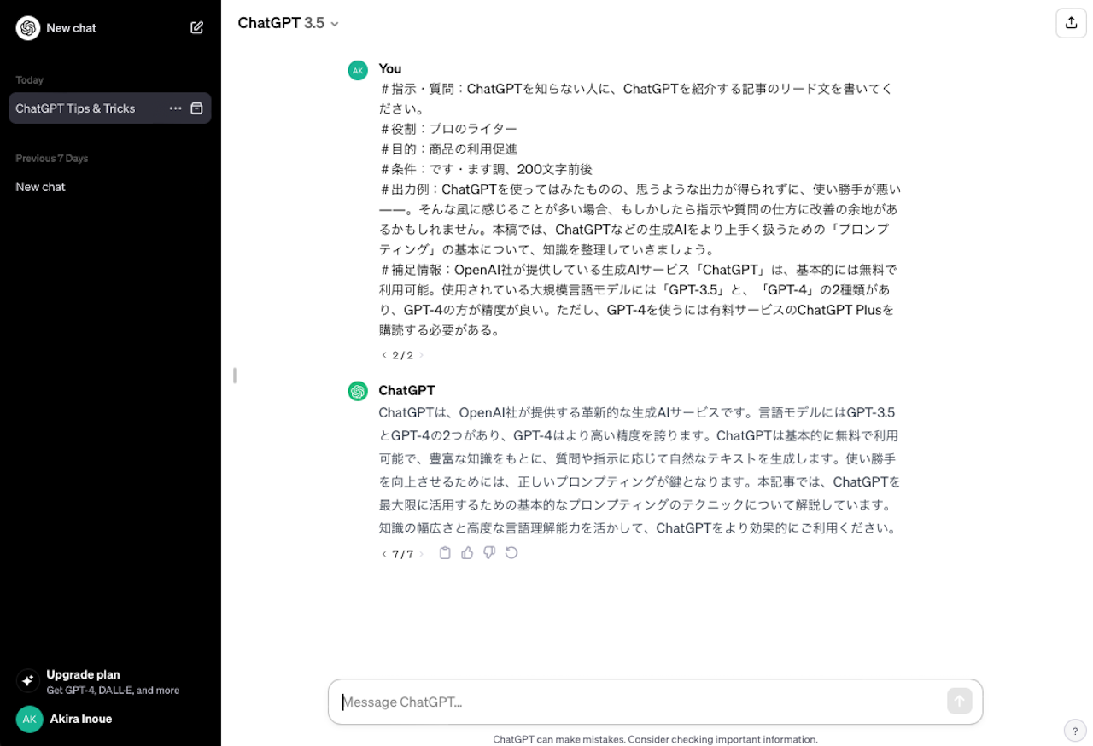Open the ChatGPT 3.5 model selector
The width and height of the screenshot is (1093, 746).
coord(288,24)
